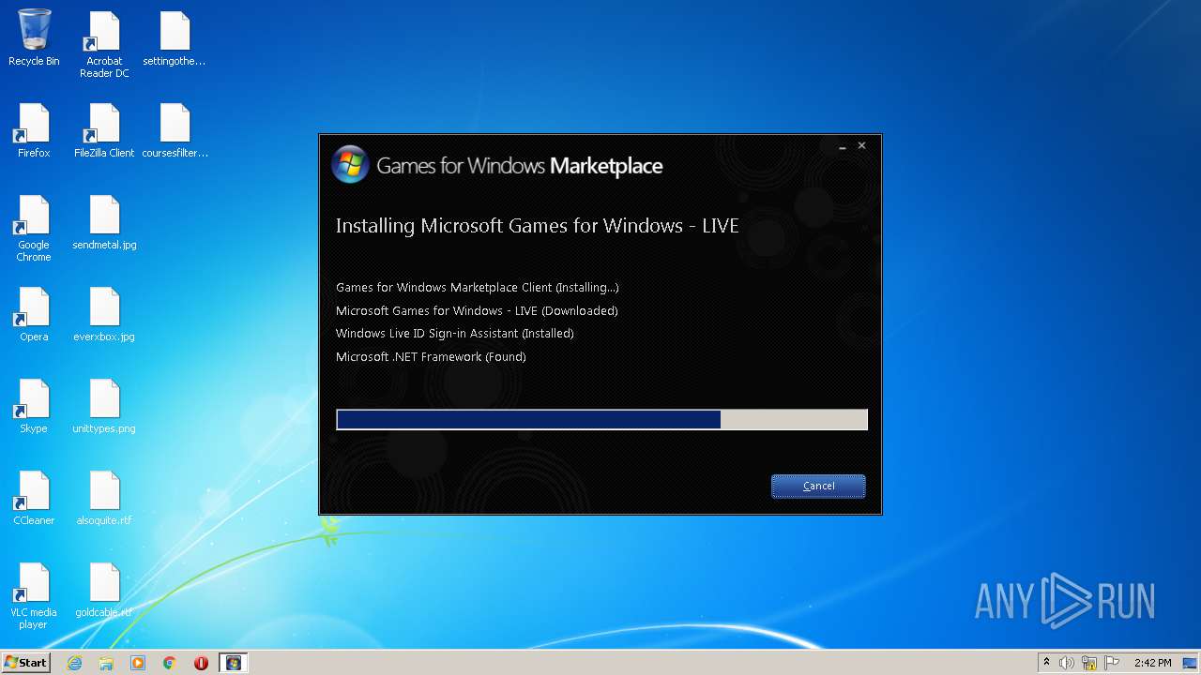Image resolution: width=1201 pixels, height=675 pixels.
Task: Select the settingothe... desktop file
Action: click(x=175, y=38)
